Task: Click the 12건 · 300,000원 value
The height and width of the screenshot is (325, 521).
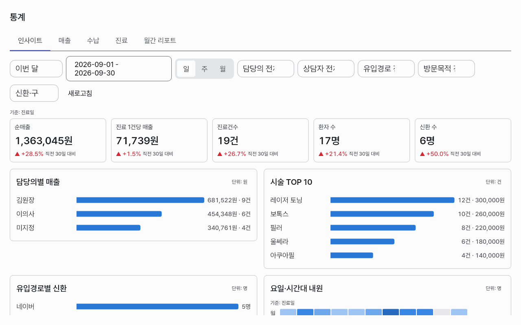Action: 481,200
